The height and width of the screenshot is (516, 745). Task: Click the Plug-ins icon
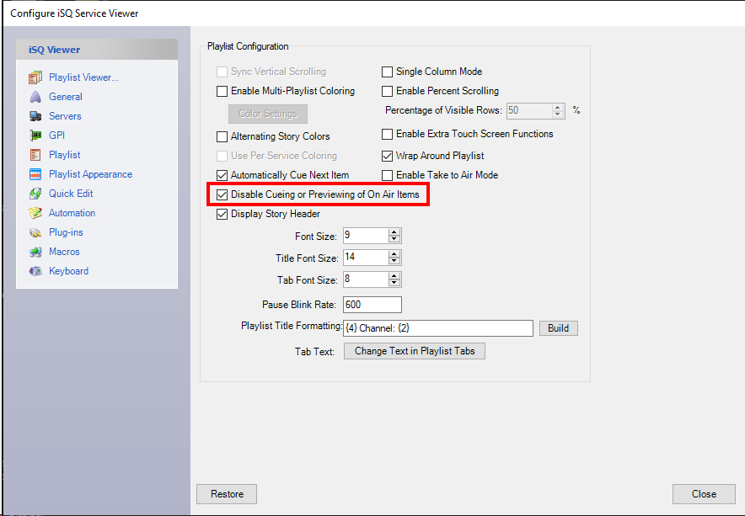click(35, 232)
